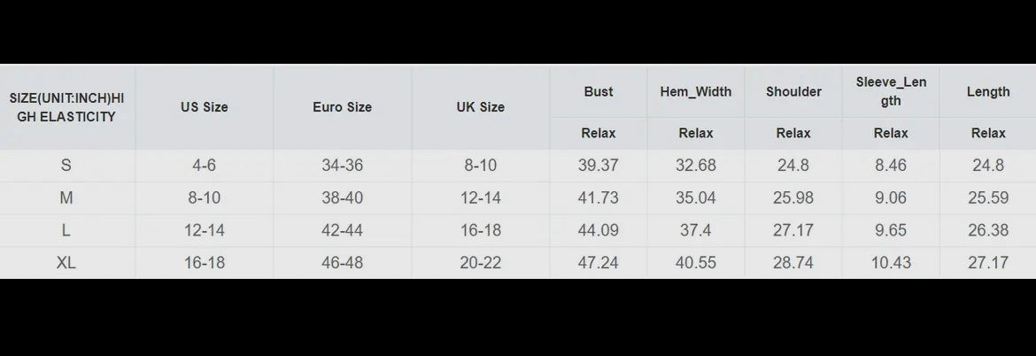
Task: Select the Hem_Width column header
Action: (696, 91)
